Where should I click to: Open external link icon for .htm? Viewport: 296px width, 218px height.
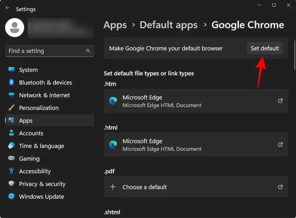280,101
